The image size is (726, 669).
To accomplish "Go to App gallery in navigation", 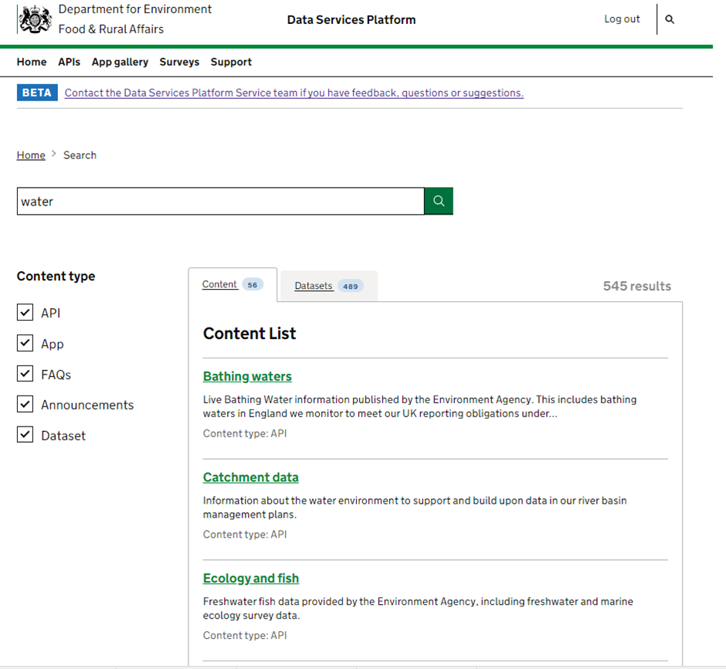I will pos(120,62).
